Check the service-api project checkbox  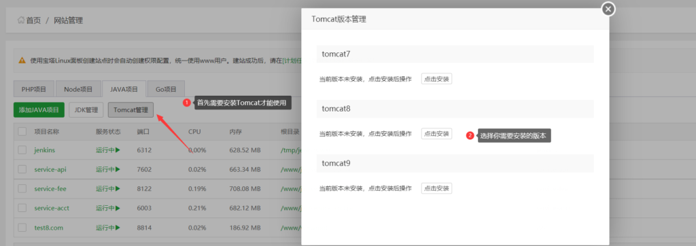(x=22, y=169)
